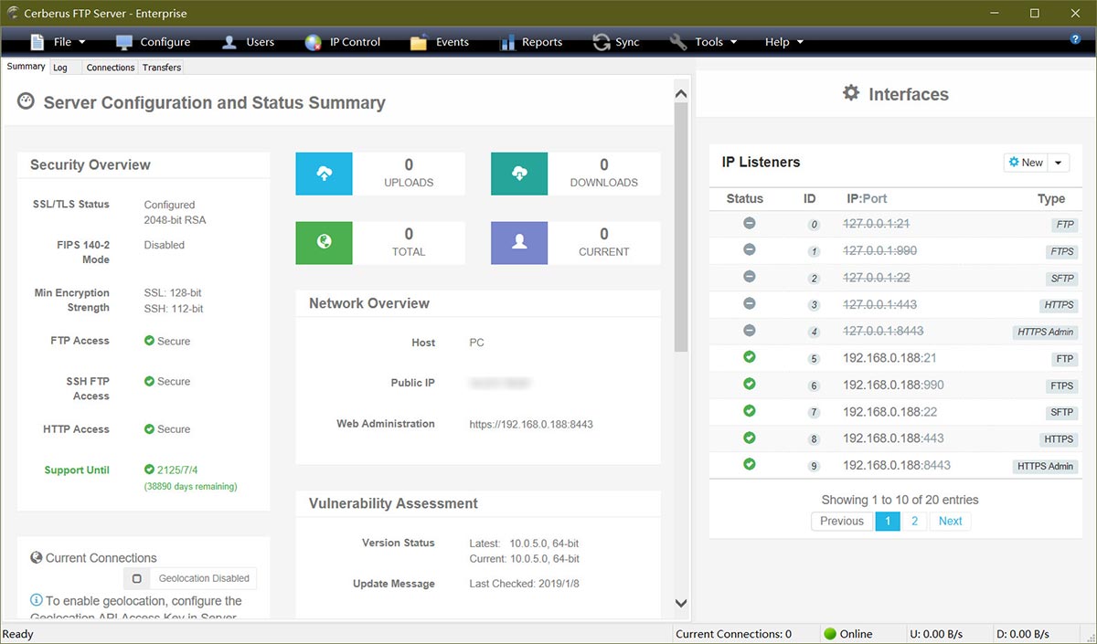
Task: Click the New listener button
Action: tap(1025, 163)
